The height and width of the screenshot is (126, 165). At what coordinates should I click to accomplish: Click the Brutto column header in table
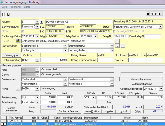121,118
